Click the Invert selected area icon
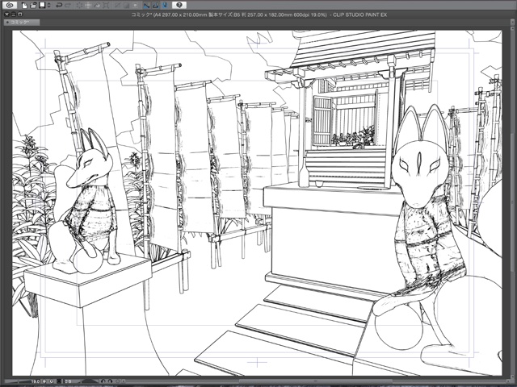517x387 pixels. (126, 6)
